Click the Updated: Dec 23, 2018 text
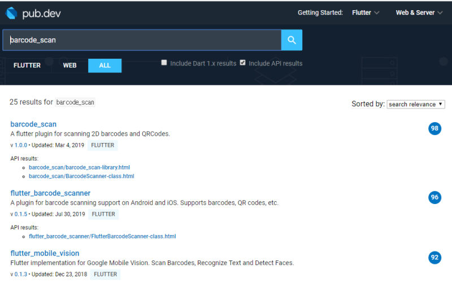452x291 pixels. [59, 274]
